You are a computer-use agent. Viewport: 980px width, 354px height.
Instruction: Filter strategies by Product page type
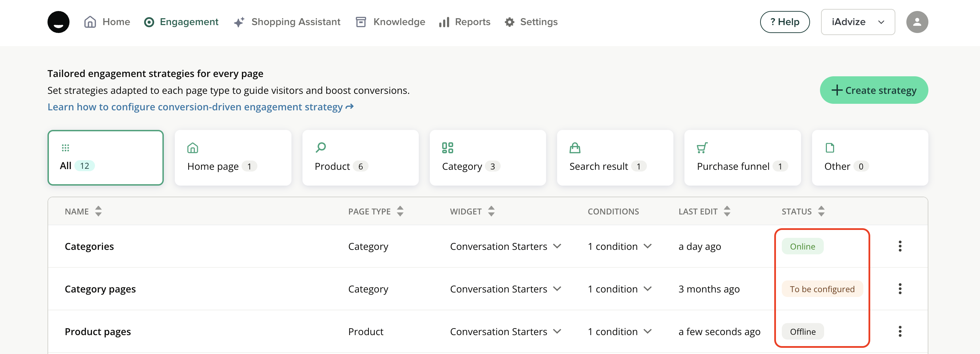click(x=360, y=158)
